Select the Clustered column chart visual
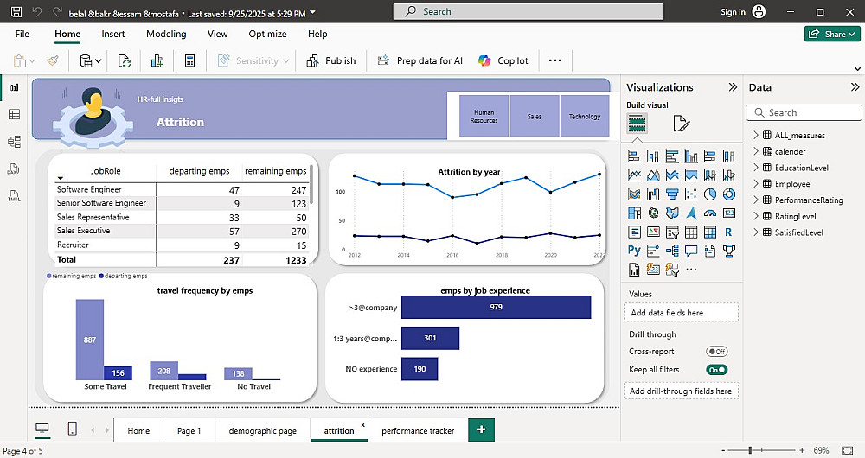The width and height of the screenshot is (865, 458). 690,156
